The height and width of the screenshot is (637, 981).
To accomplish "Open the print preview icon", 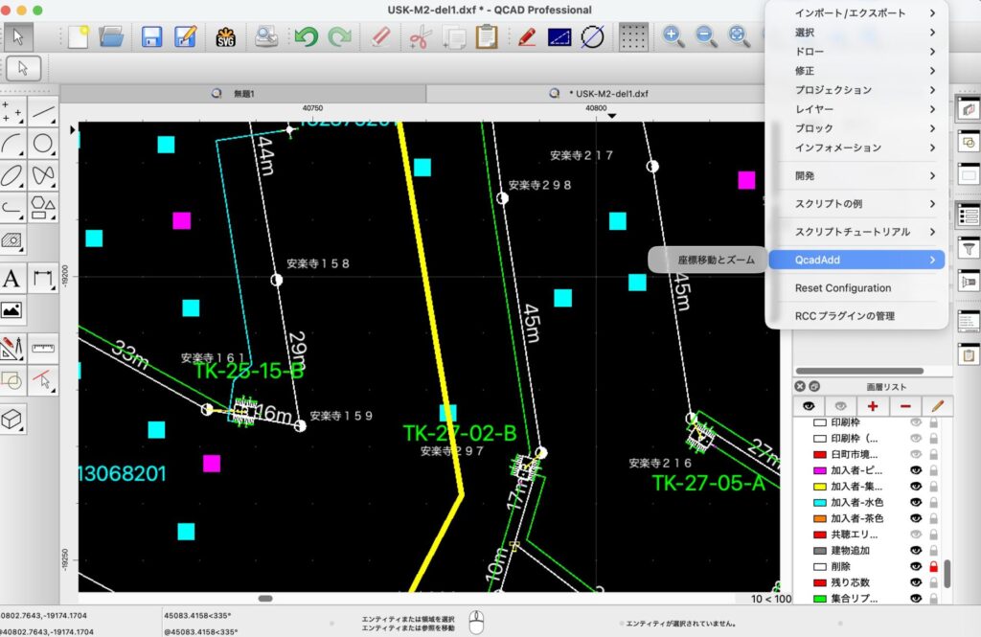I will click(266, 37).
